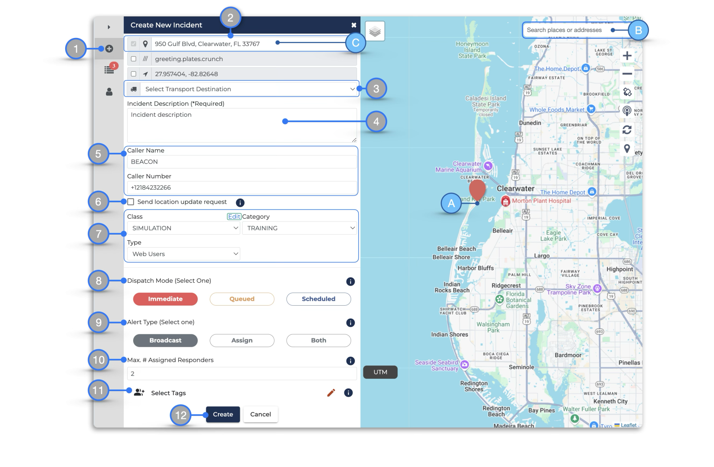Open the map layers control

coord(375,31)
